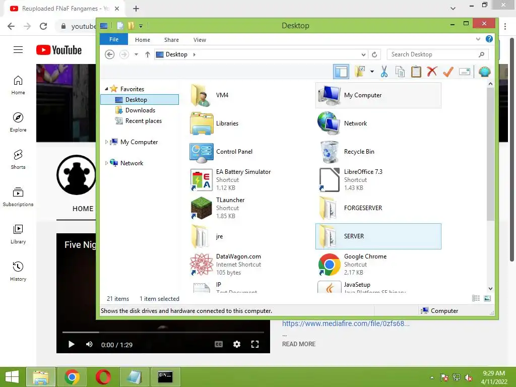Screen dimensions: 516x387
Task: Click the Search Desktop field
Action: [x=437, y=54]
